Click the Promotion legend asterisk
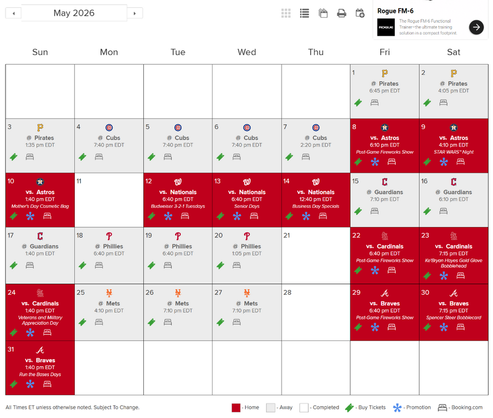The width and height of the screenshot is (493, 418). (x=397, y=407)
